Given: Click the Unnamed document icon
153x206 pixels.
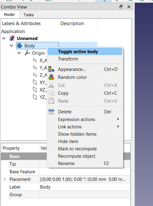Looking at the screenshot, I should 12,38.
